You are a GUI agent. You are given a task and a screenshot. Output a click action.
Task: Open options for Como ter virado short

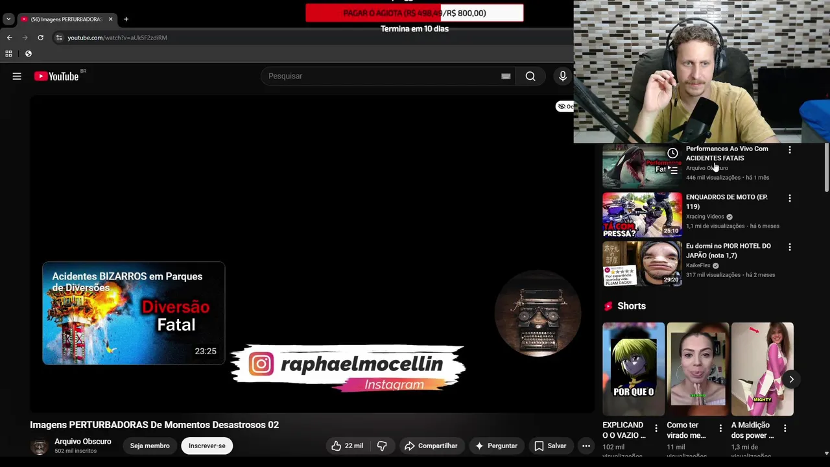720,429
